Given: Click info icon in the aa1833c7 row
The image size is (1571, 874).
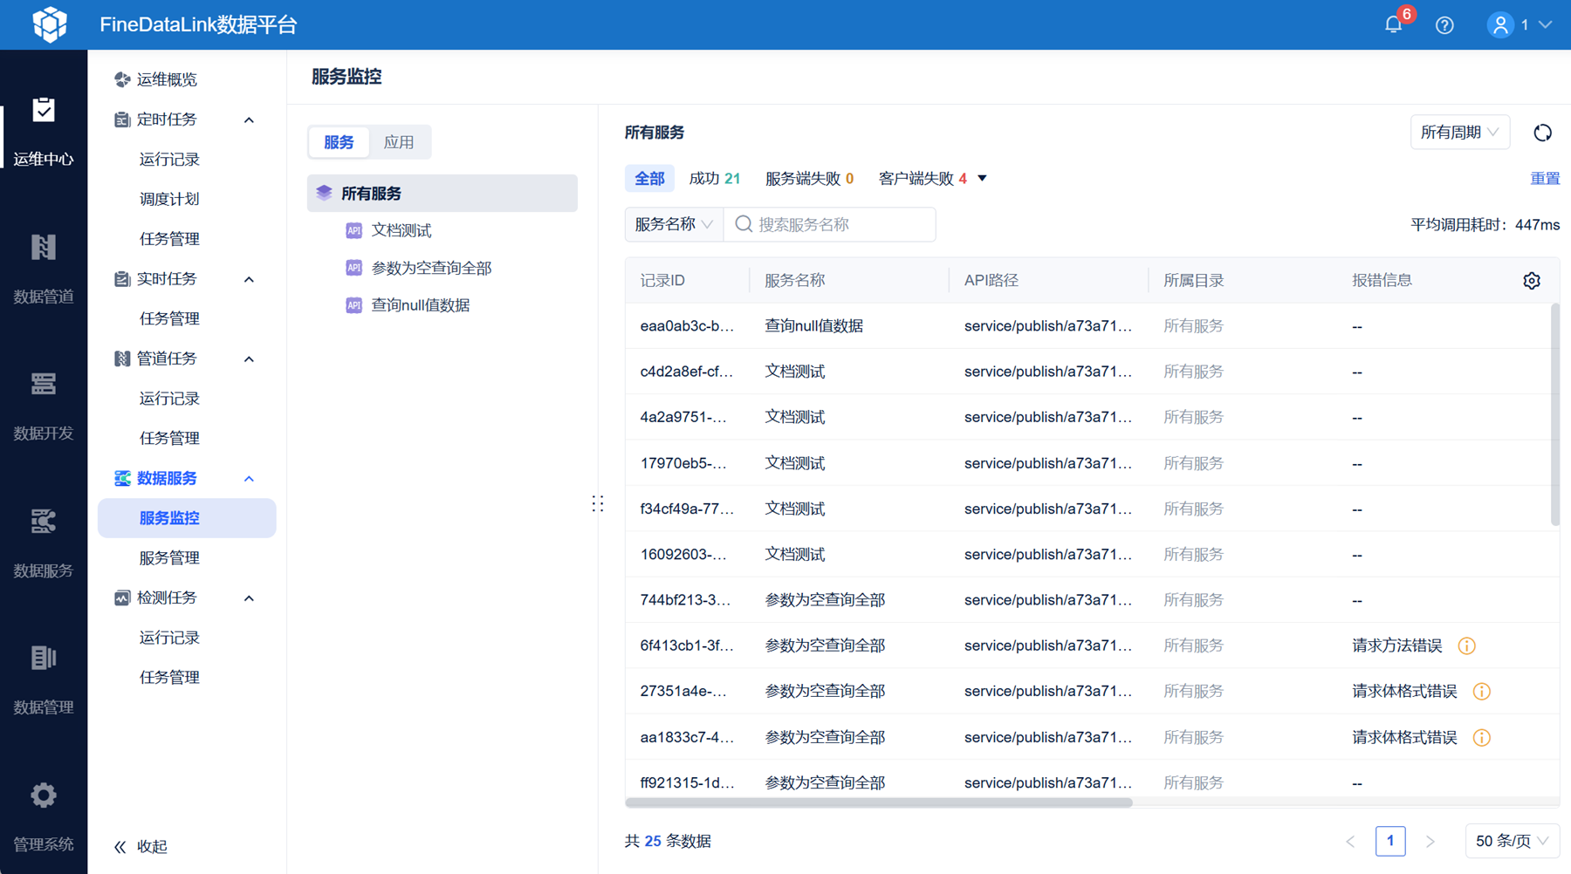Looking at the screenshot, I should tap(1481, 738).
